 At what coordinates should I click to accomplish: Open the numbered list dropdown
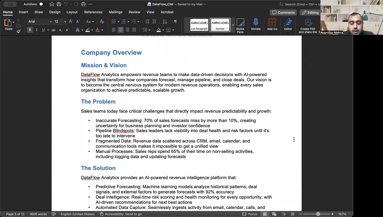click(x=128, y=22)
